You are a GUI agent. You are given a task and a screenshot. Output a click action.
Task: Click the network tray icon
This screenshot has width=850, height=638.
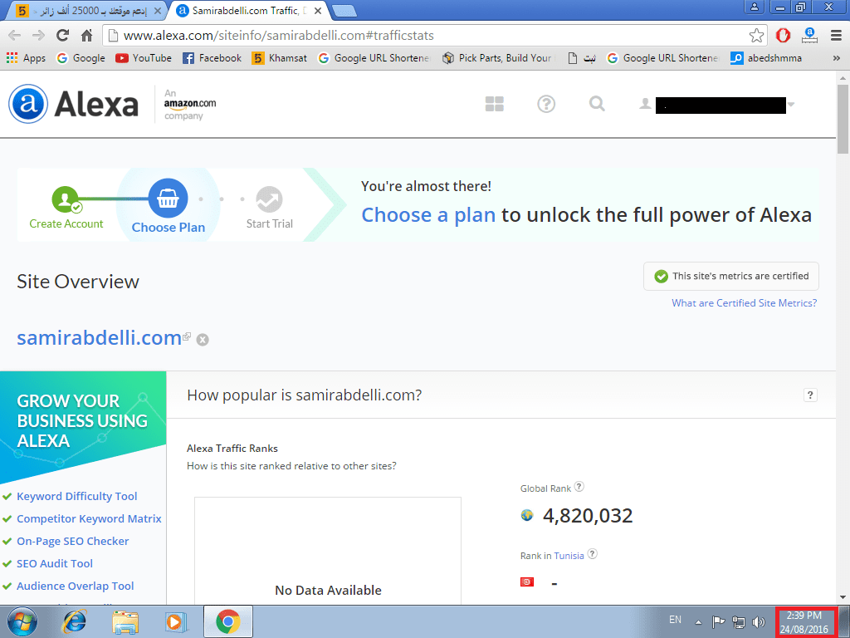point(738,621)
